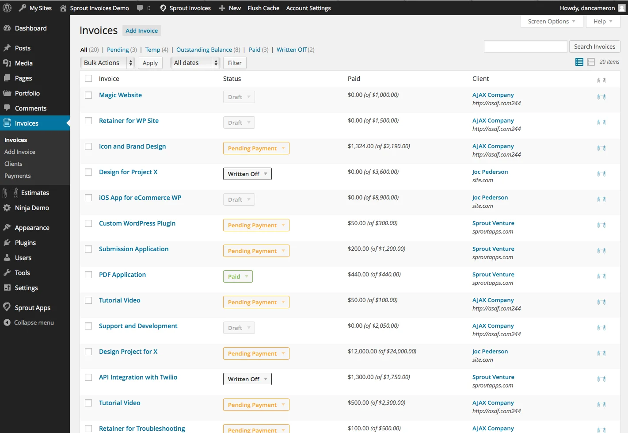Select the checkbox beside Tutorial Video
Image resolution: width=628 pixels, height=433 pixels.
[88, 300]
